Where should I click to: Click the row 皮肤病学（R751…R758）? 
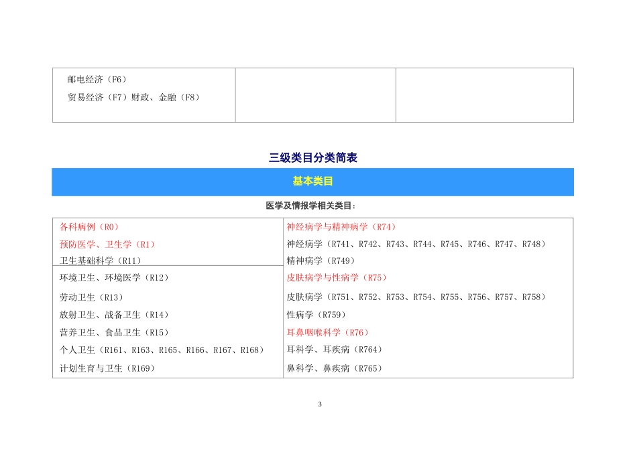(417, 297)
